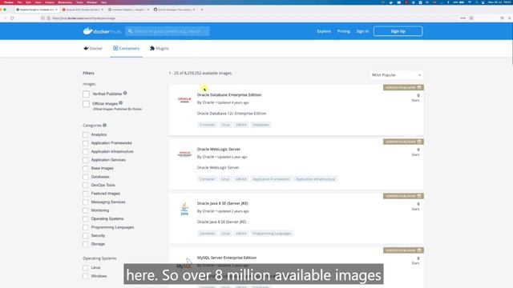Check the Databases category checkbox
The width and height of the screenshot is (513, 288).
point(86,177)
